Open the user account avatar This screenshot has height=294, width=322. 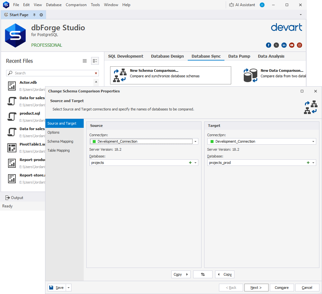click(262, 5)
